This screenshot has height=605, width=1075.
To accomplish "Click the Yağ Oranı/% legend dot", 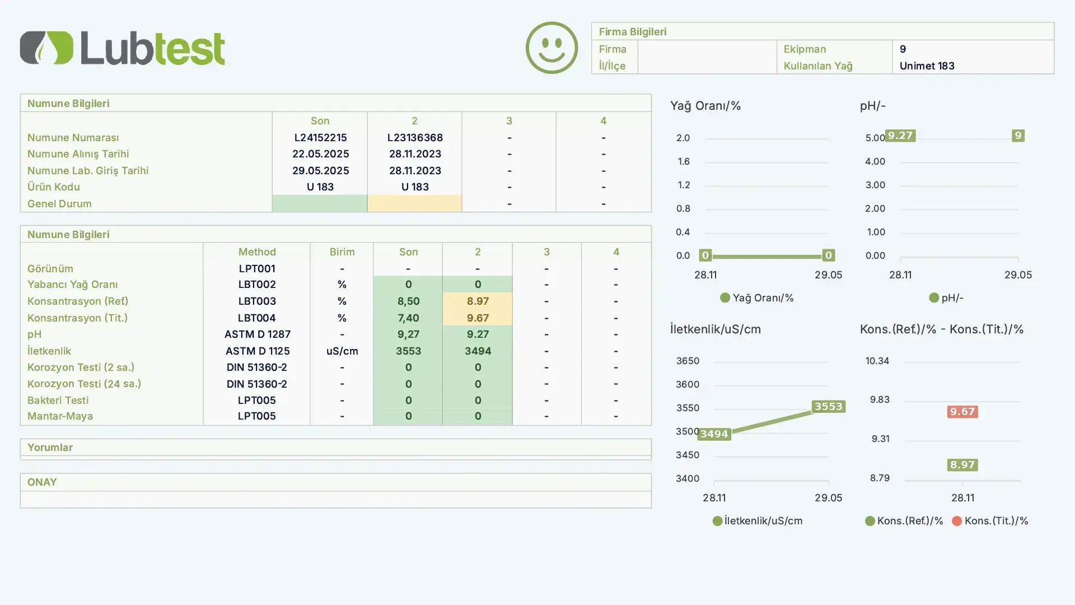I will pyautogui.click(x=725, y=297).
